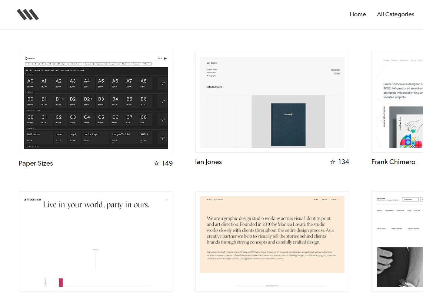Click the Ian Jones title link
Image resolution: width=423 pixels, height=293 pixels.
pyautogui.click(x=209, y=162)
